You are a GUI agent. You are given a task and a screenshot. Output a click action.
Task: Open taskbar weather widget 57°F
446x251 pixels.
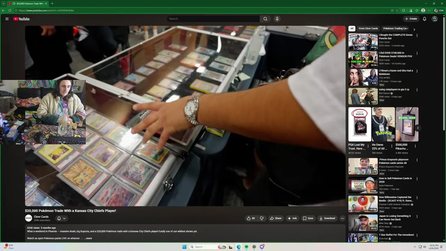tap(9, 247)
